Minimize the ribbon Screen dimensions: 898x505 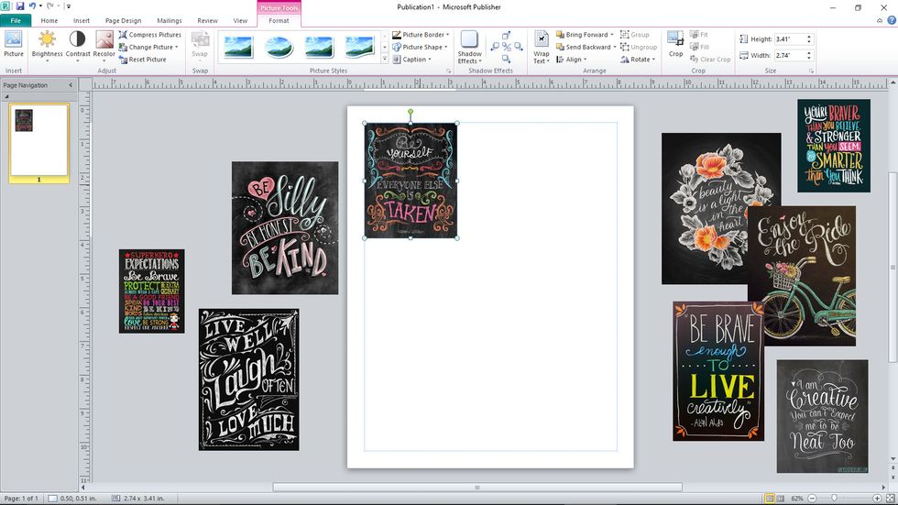pyautogui.click(x=880, y=20)
